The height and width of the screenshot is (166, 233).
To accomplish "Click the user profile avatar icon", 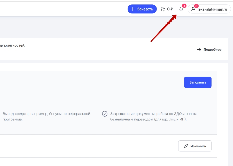I will [193, 9].
